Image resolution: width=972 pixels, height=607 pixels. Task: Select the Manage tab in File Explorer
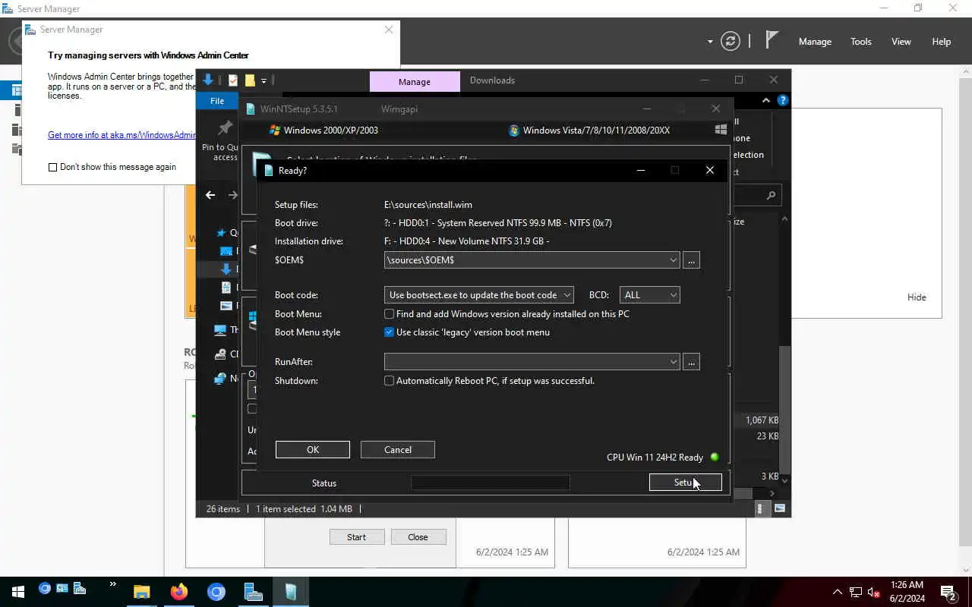tap(414, 81)
